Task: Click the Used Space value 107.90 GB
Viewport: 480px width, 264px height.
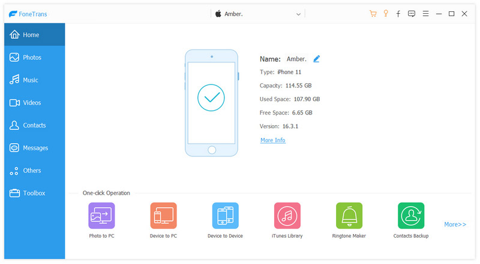Action: tap(307, 99)
